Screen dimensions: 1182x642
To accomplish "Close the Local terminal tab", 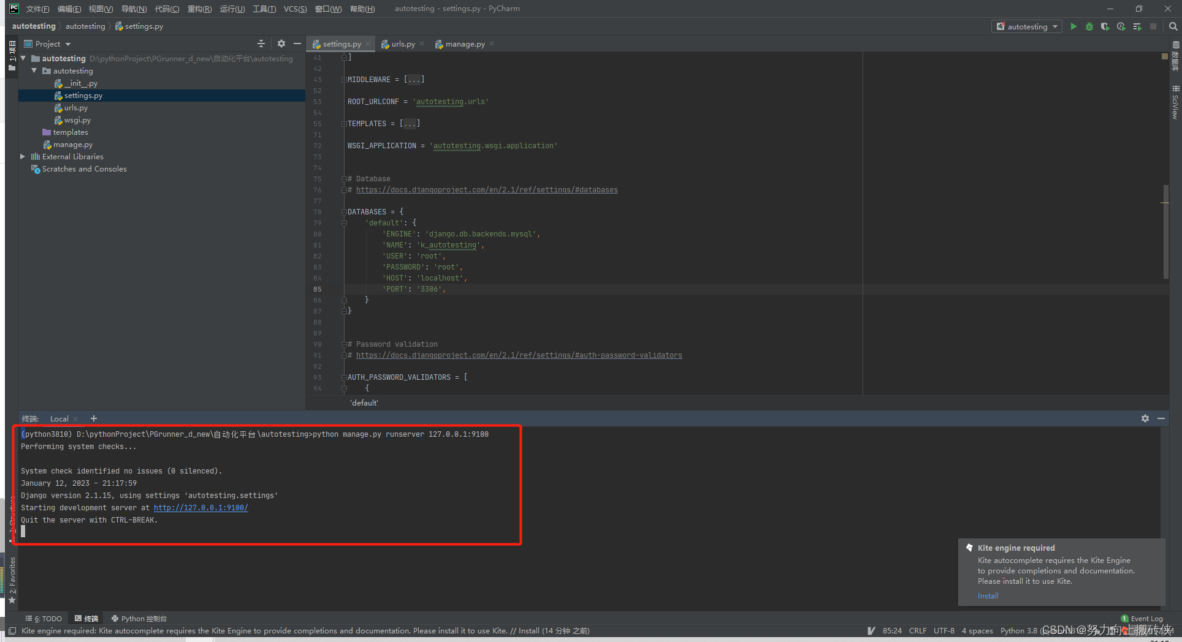I will (75, 419).
